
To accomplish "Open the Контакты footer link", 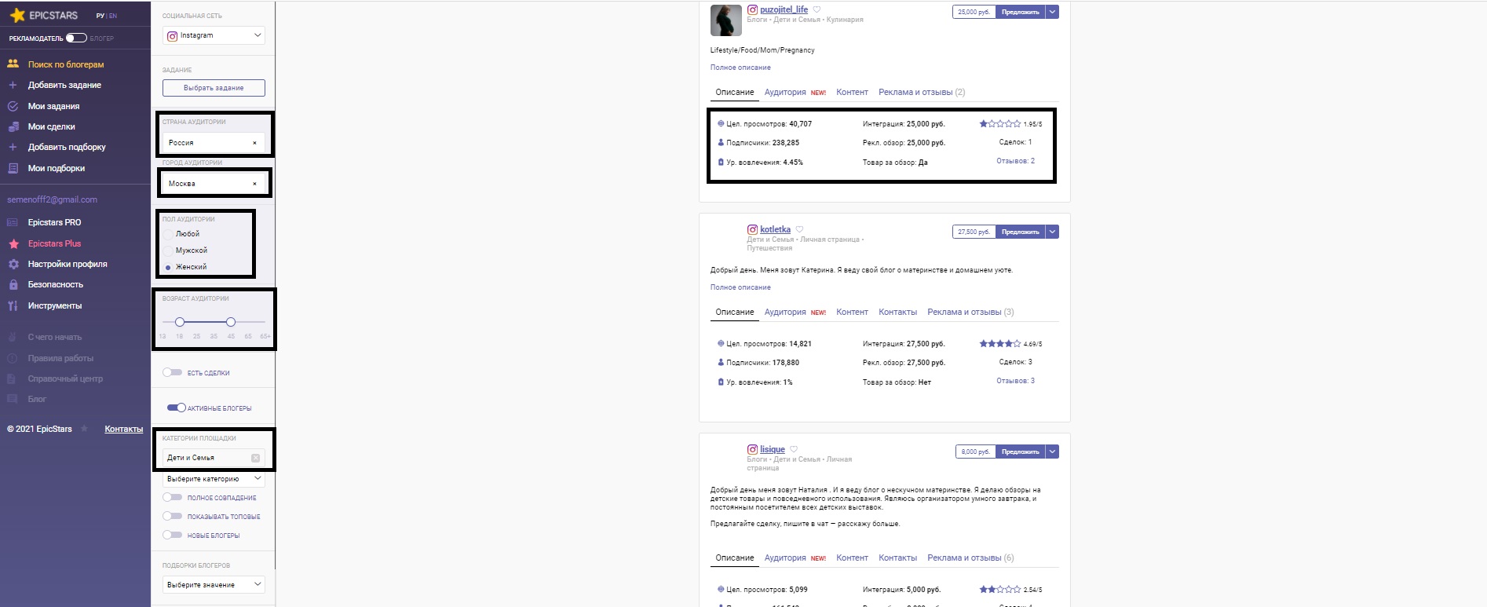I will (124, 429).
